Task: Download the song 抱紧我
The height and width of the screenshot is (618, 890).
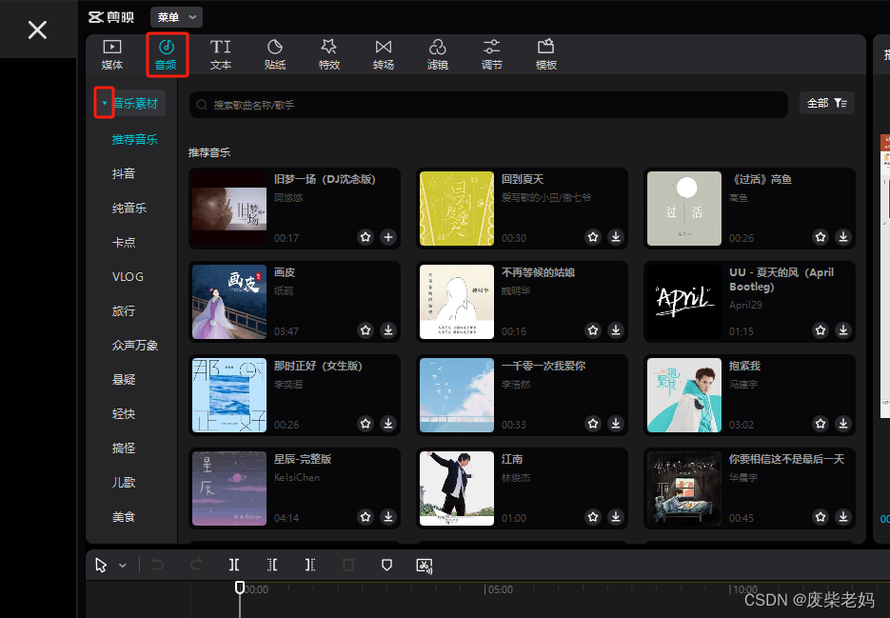Action: coord(843,423)
